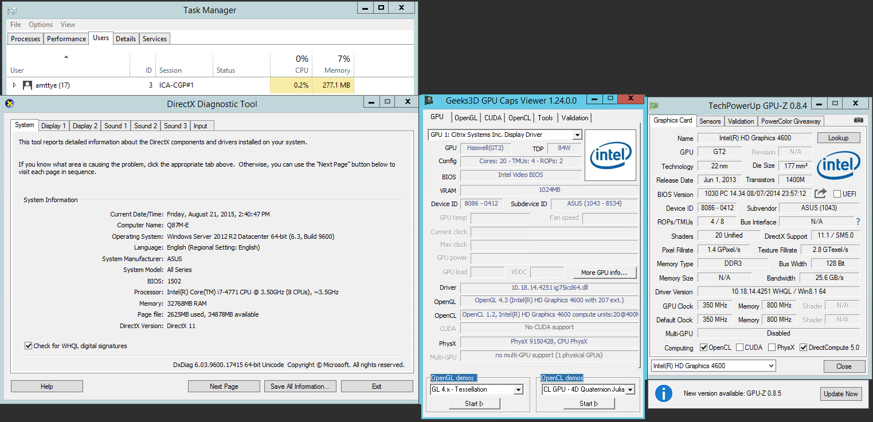Image resolution: width=873 pixels, height=422 pixels.
Task: Start the OpenCL demo
Action: pyautogui.click(x=589, y=404)
